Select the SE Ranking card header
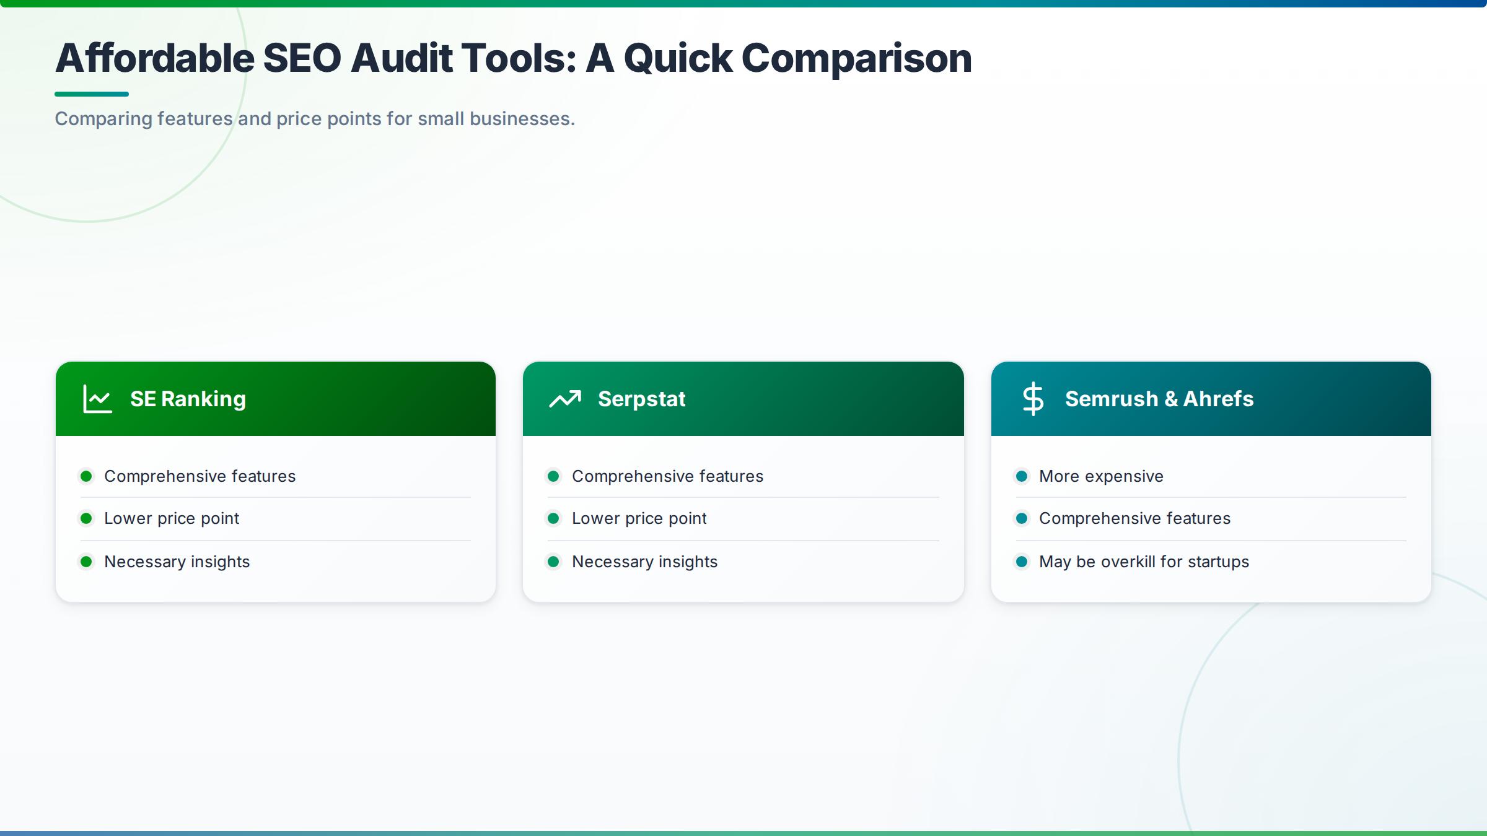The width and height of the screenshot is (1487, 836). pos(275,398)
